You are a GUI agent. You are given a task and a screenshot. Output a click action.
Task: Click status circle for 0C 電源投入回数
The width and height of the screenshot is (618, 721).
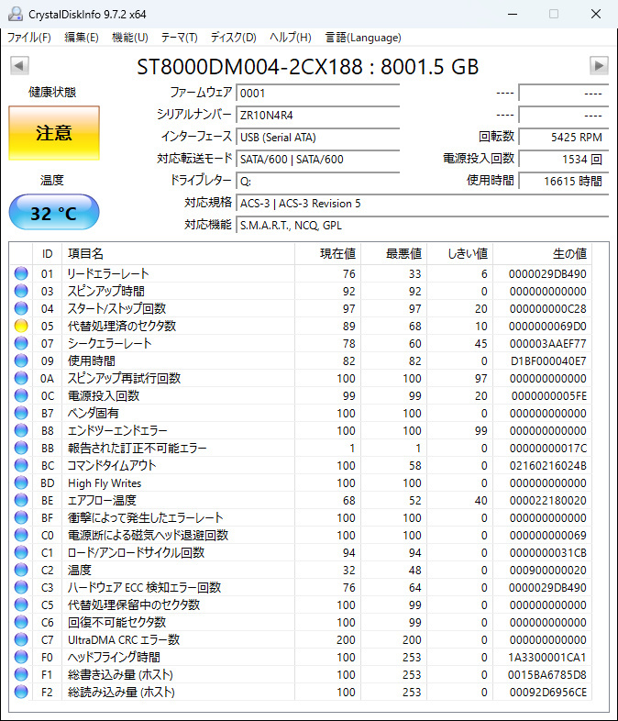point(21,396)
